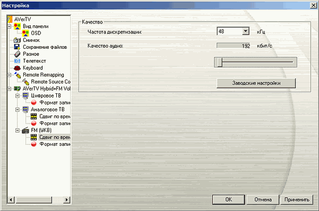Viewport: 319px width, 211px height.
Task: Select Формат запи under Цифровое ТВ
Action: pyautogui.click(x=55, y=103)
